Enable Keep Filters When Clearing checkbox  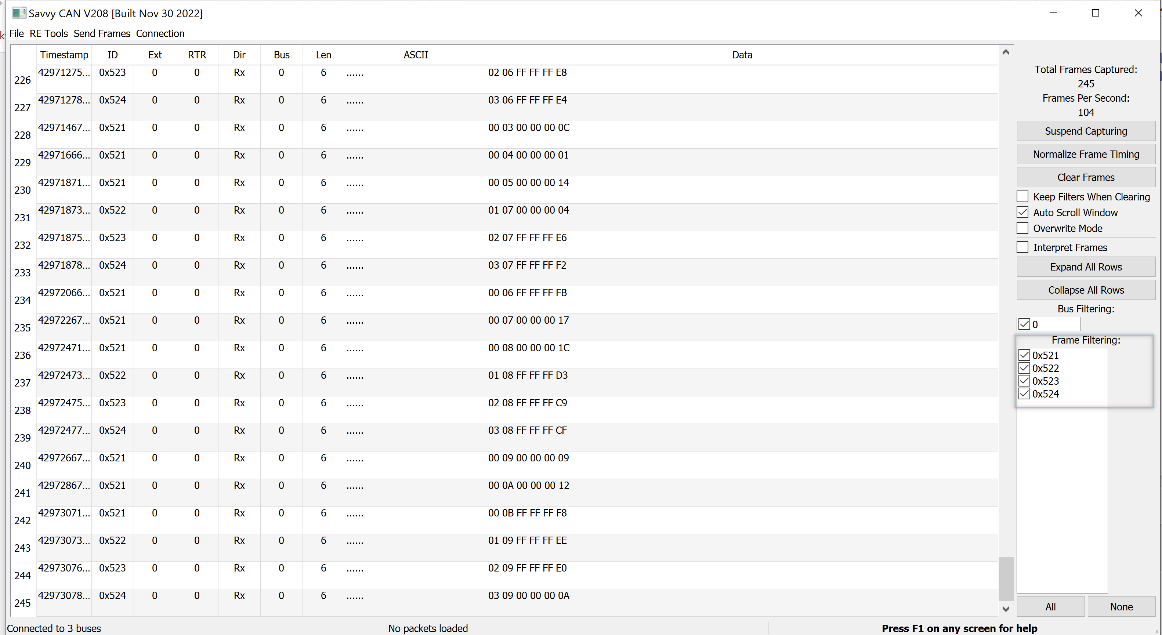(x=1022, y=197)
